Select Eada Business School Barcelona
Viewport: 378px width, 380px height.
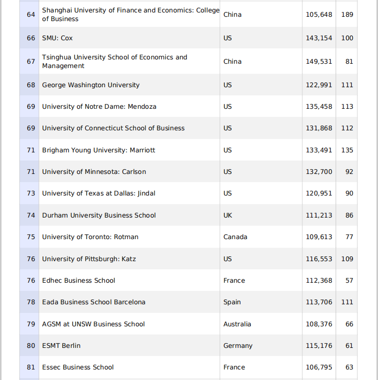(94, 302)
